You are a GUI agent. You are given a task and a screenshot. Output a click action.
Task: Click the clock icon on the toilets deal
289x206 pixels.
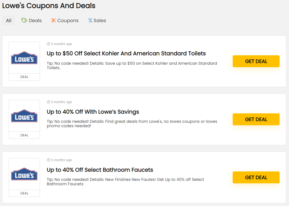point(49,44)
